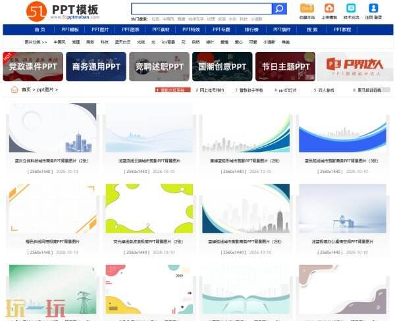Open the PPT图片 navigation item
The image size is (395, 321).
[x=100, y=30]
